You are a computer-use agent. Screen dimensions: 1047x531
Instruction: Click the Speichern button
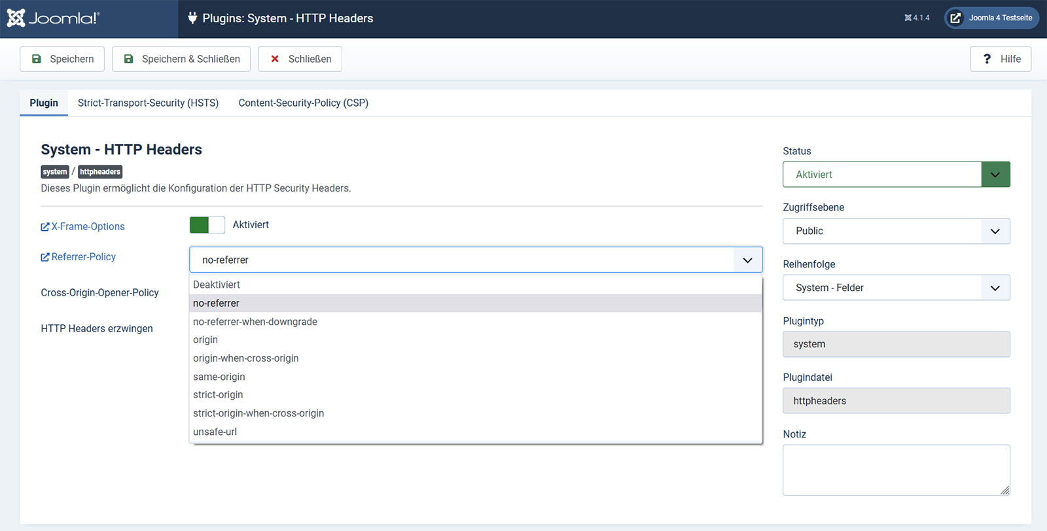click(62, 59)
